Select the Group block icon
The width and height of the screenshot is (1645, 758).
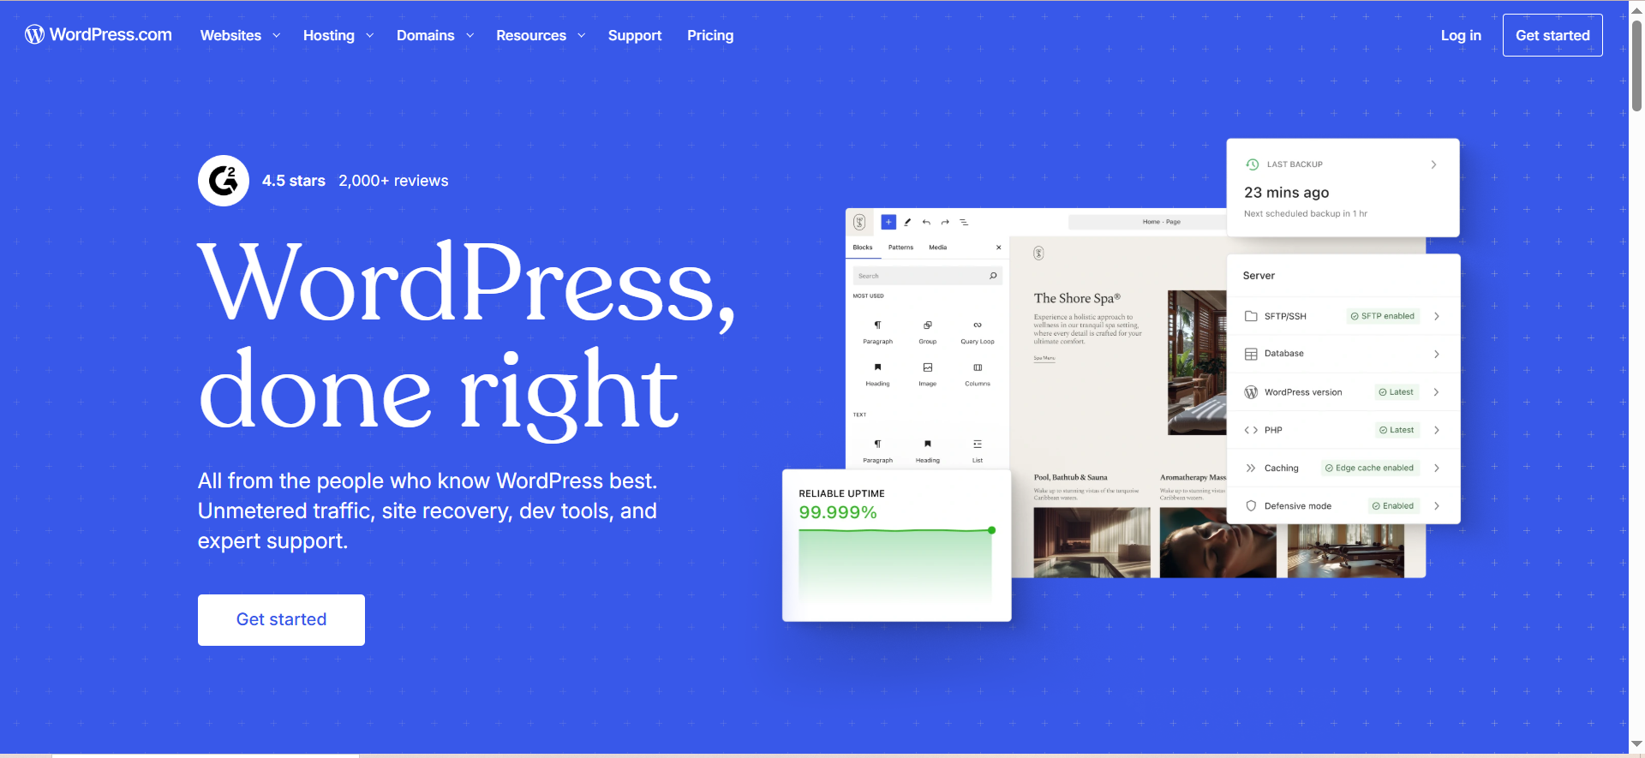928,325
